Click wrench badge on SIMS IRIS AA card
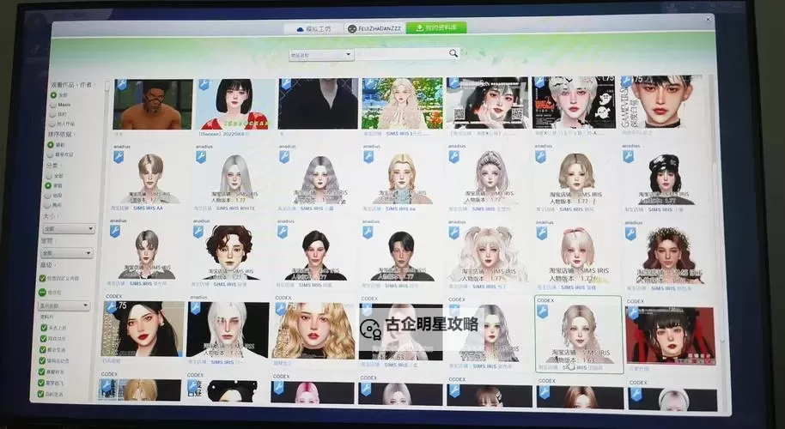This screenshot has width=785, height=429. [119, 158]
